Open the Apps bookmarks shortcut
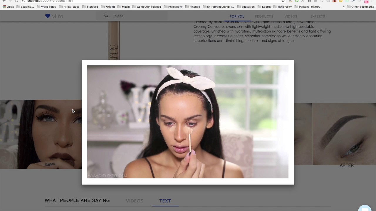Viewport: 376px width, 211px height. click(8, 7)
